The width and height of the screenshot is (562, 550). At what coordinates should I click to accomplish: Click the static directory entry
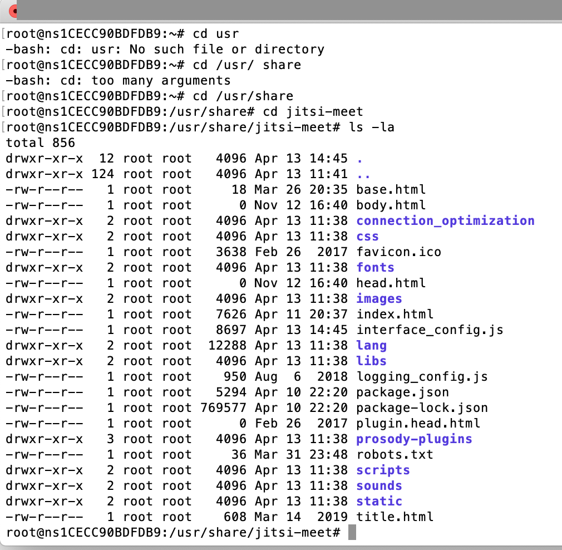(379, 501)
